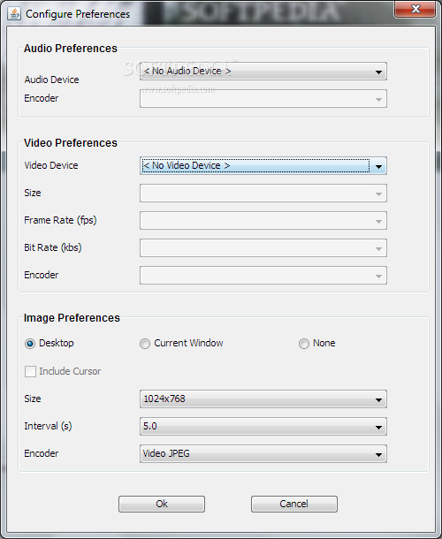The height and width of the screenshot is (539, 442).
Task: Expand the Video JPEG encoder dropdown
Action: point(263,454)
